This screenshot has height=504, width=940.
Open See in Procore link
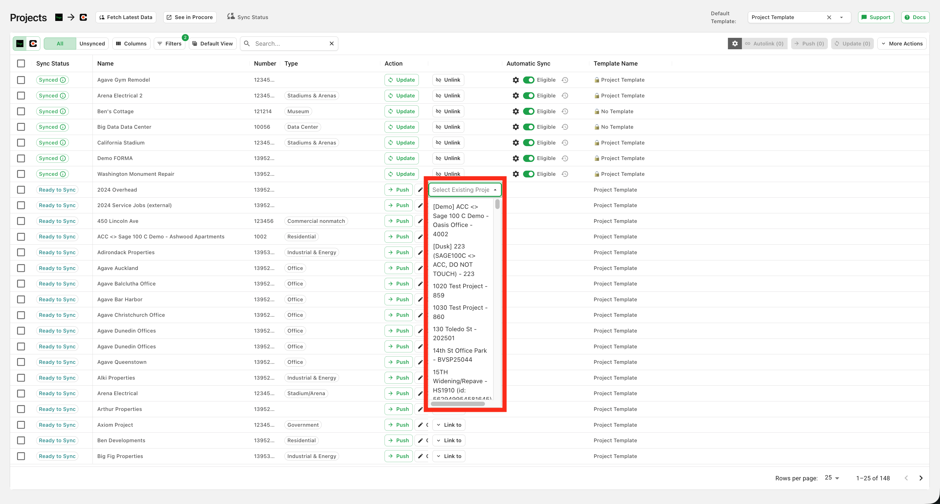[x=190, y=17]
